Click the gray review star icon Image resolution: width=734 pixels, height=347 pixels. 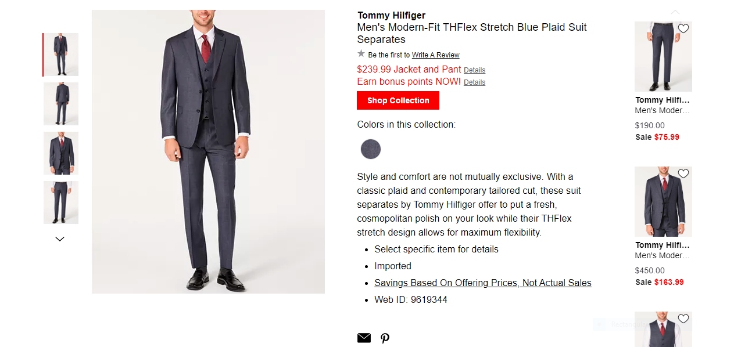pos(361,54)
